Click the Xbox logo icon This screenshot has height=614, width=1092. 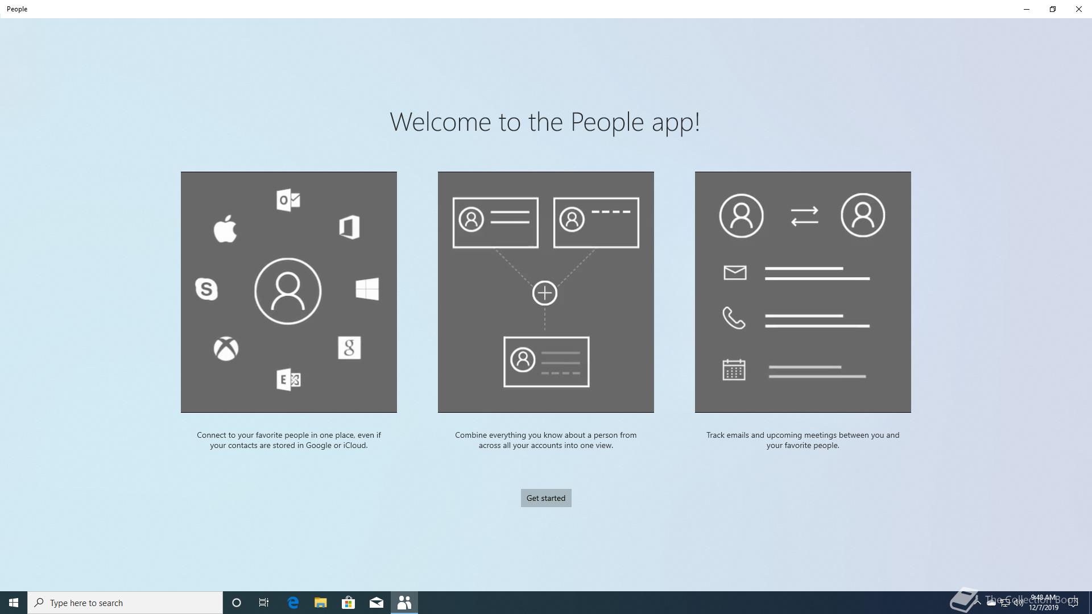point(226,349)
